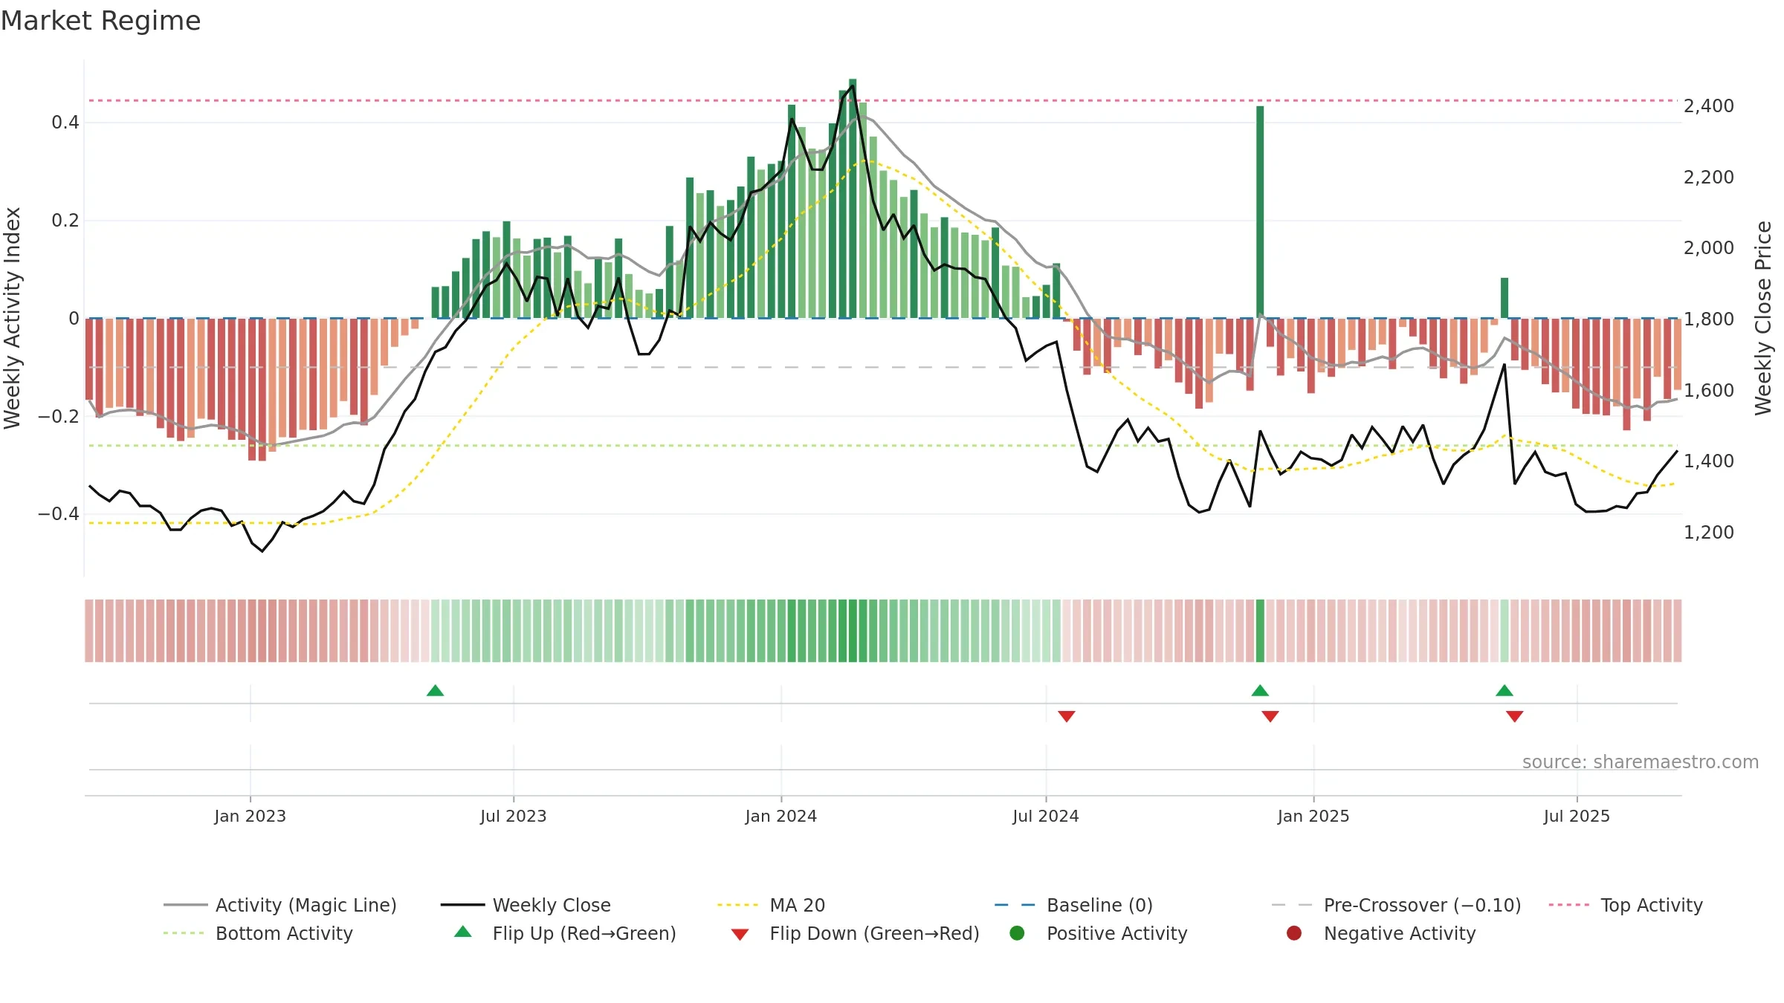Click the red flip-down triangle before Jul 2025
This screenshot has width=1784, height=1003.
pyautogui.click(x=1515, y=716)
